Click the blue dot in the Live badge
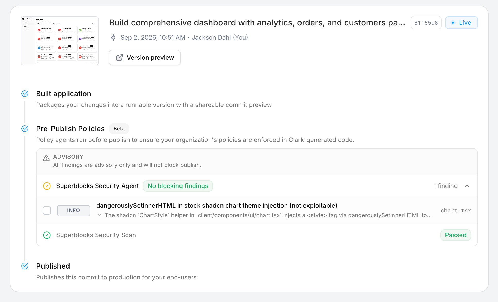 coord(453,23)
